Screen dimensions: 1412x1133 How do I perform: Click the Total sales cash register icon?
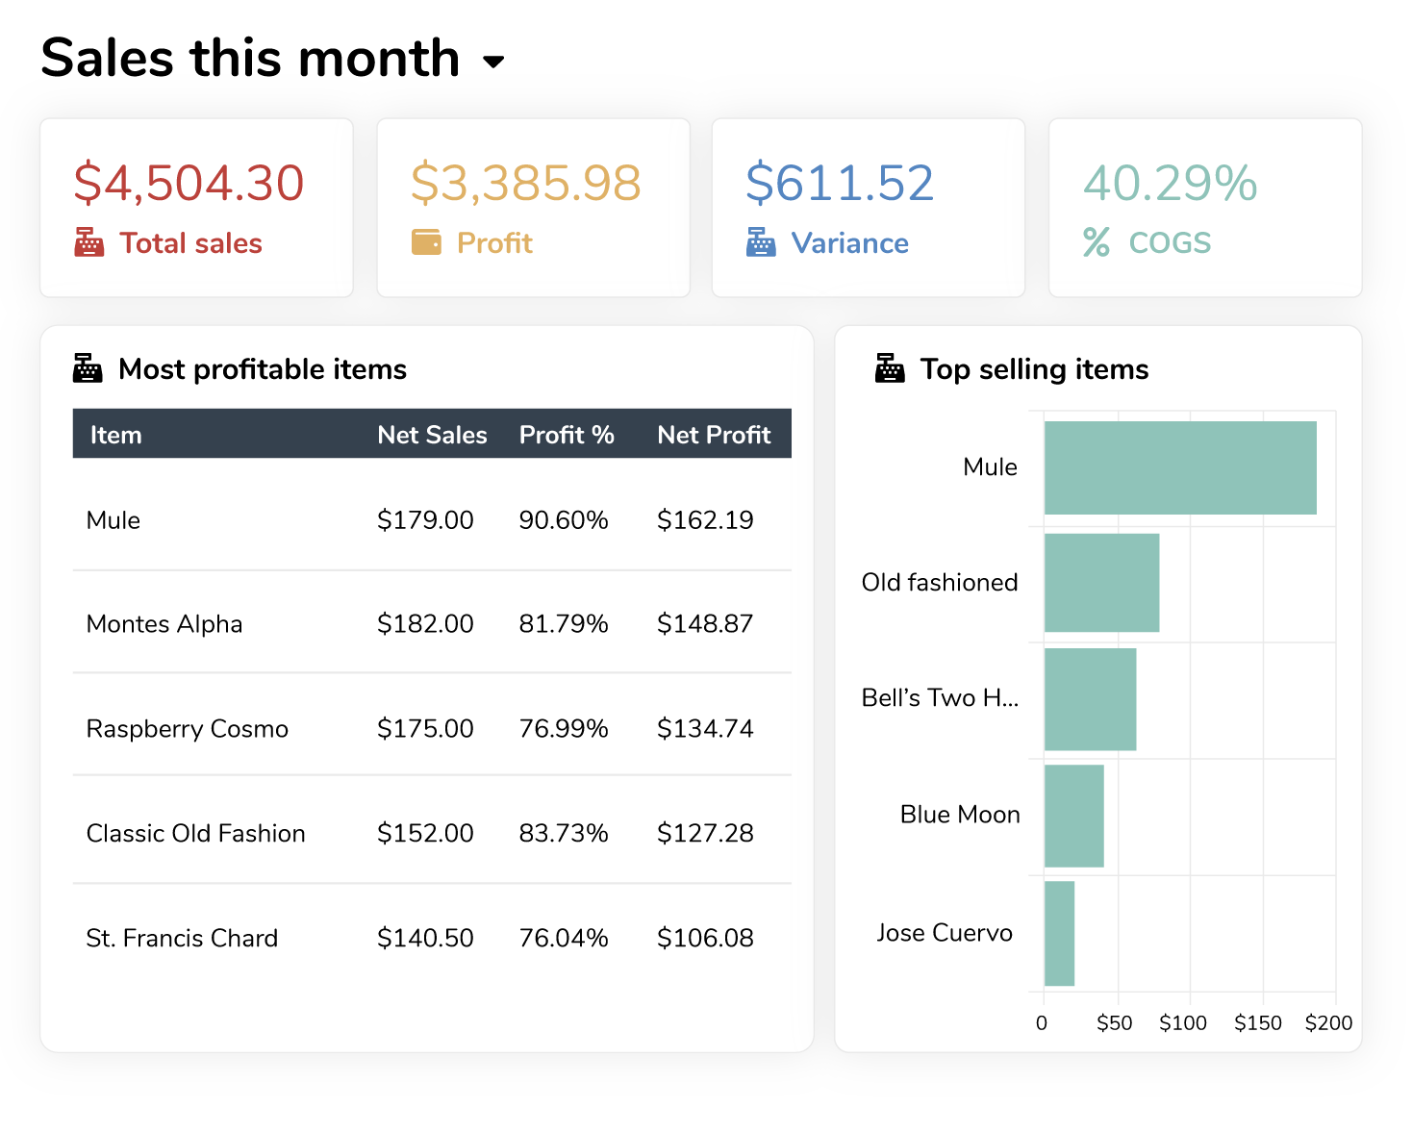click(89, 242)
